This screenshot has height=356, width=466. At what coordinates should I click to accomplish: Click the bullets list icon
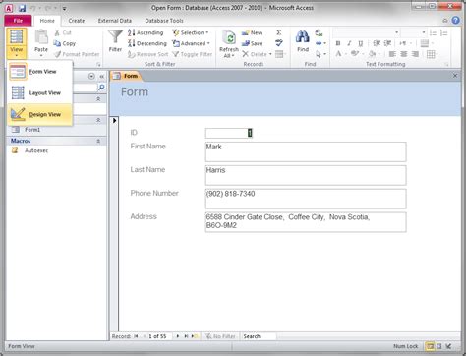point(433,32)
